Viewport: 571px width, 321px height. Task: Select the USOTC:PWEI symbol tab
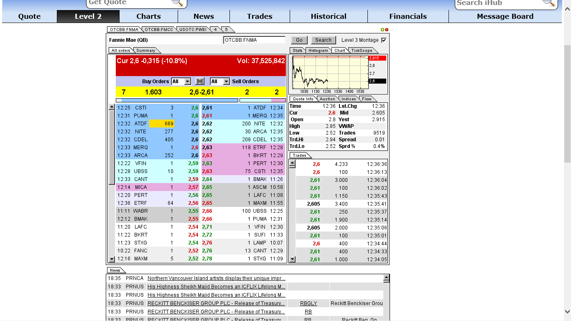[193, 29]
